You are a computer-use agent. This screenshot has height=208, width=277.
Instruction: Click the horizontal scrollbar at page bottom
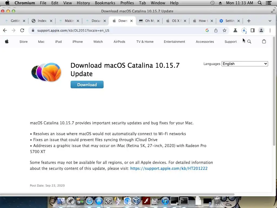tap(117, 194)
